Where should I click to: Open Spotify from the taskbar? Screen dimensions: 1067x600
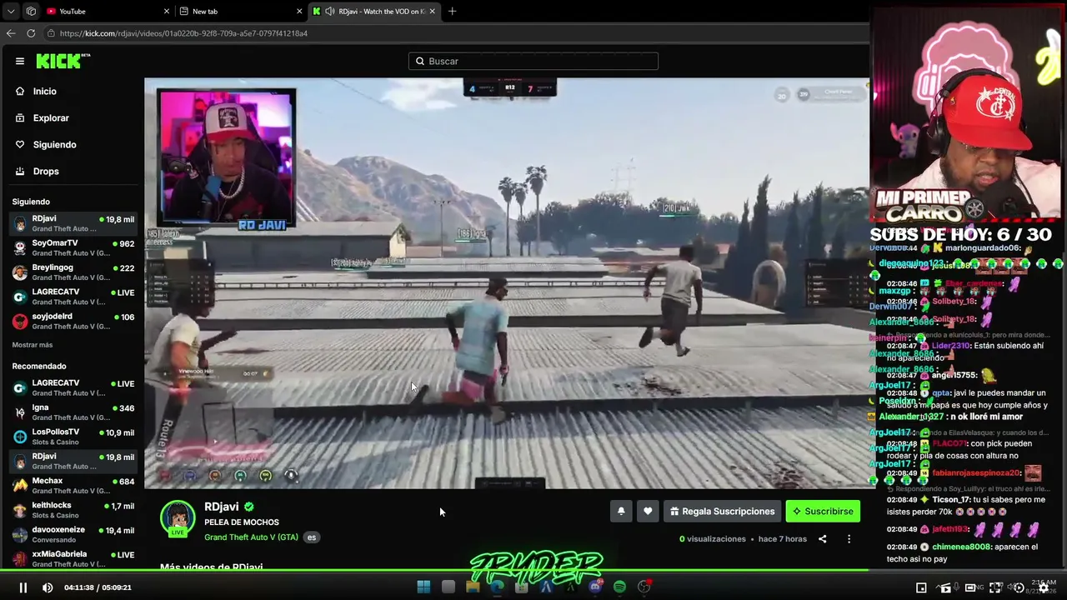tap(619, 587)
